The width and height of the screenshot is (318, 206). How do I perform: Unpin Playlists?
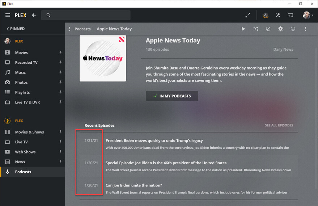60,92
